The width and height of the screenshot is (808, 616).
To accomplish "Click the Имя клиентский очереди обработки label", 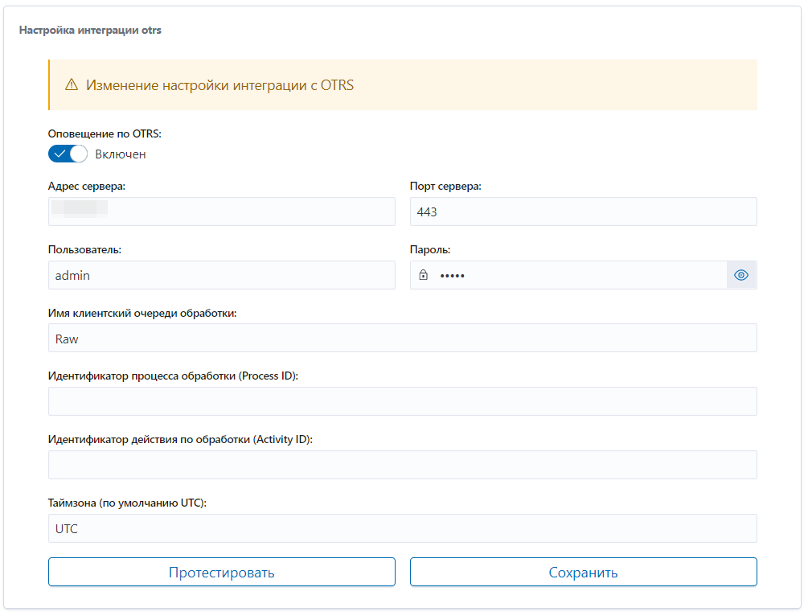I will click(x=143, y=313).
